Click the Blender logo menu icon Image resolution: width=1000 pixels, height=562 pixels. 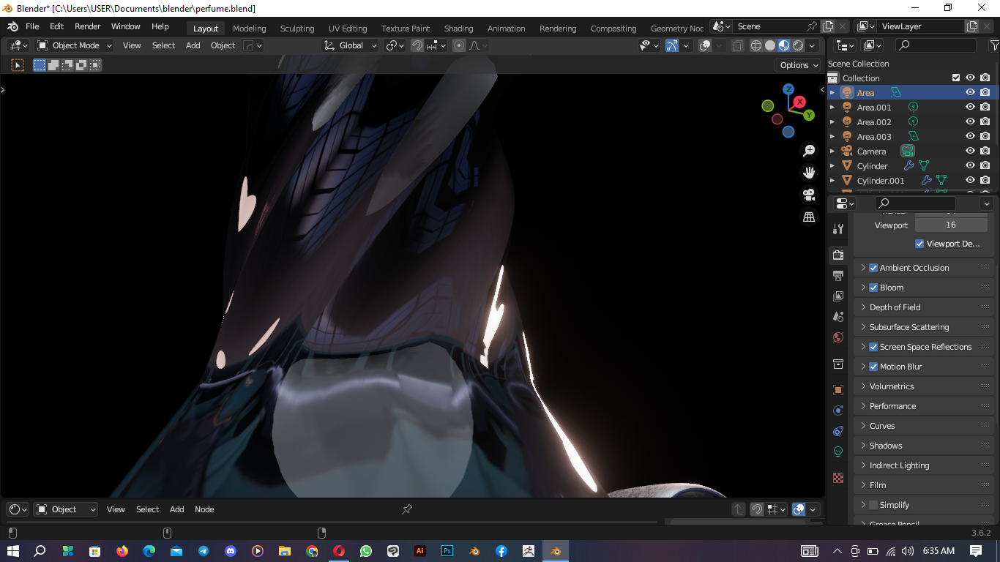point(13,26)
